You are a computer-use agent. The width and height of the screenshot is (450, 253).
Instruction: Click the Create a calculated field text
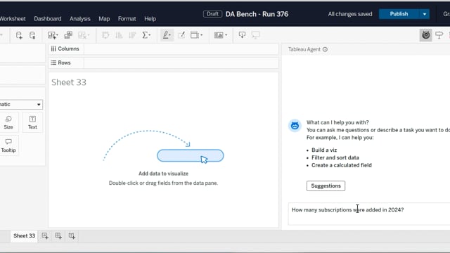pyautogui.click(x=342, y=165)
